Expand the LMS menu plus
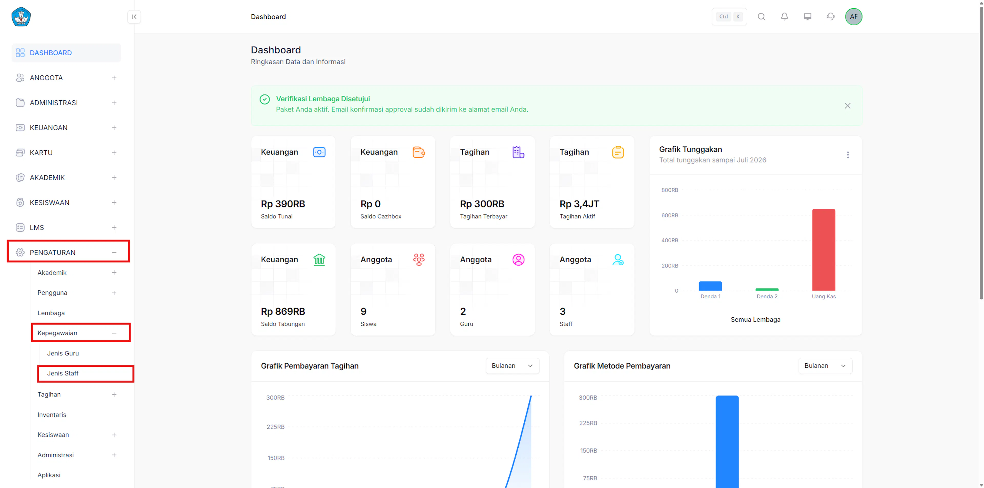This screenshot has height=488, width=984. [114, 228]
